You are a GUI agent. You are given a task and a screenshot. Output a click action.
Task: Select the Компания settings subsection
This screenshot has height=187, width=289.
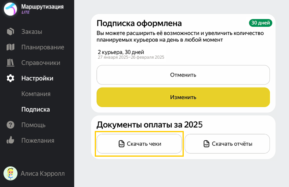click(36, 94)
